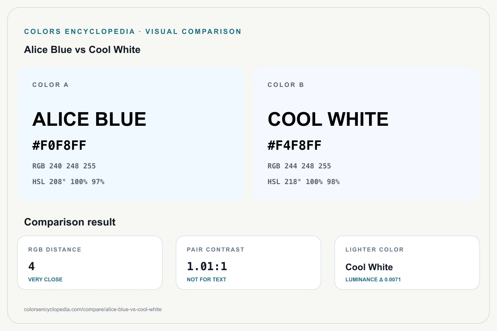
Task: Open the RGB Distance result card
Action: (x=90, y=263)
